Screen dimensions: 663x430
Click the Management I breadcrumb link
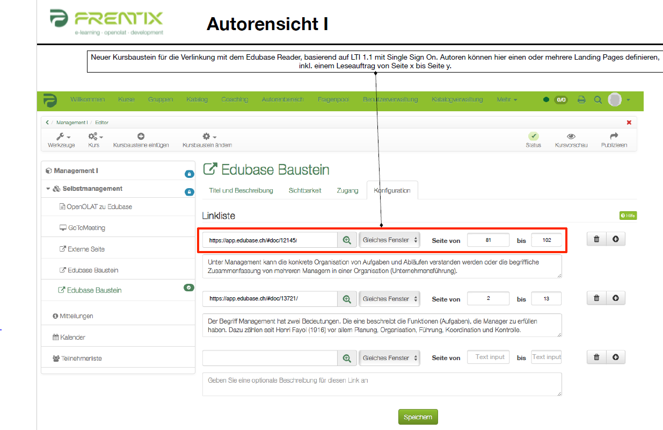coord(71,123)
